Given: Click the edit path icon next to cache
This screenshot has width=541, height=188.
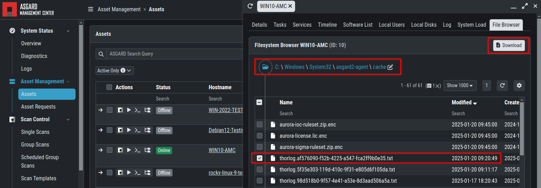Looking at the screenshot, I should [390, 67].
